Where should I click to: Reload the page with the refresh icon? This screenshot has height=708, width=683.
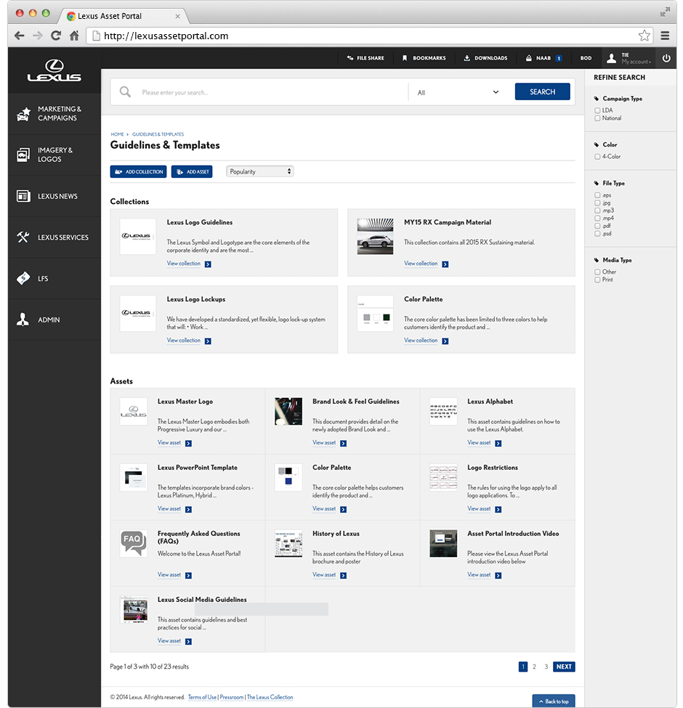click(x=56, y=36)
